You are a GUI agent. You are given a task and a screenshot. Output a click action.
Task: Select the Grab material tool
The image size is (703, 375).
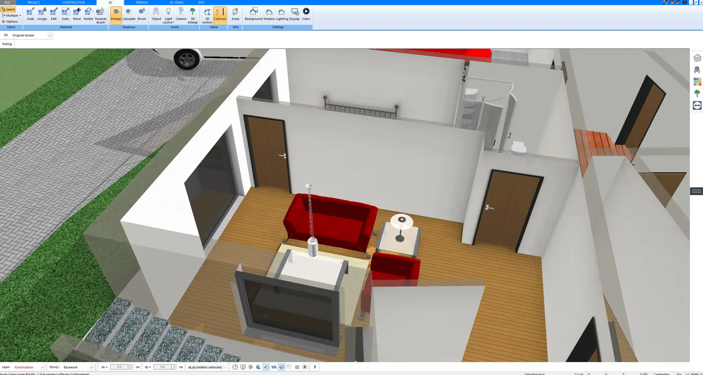click(x=30, y=14)
